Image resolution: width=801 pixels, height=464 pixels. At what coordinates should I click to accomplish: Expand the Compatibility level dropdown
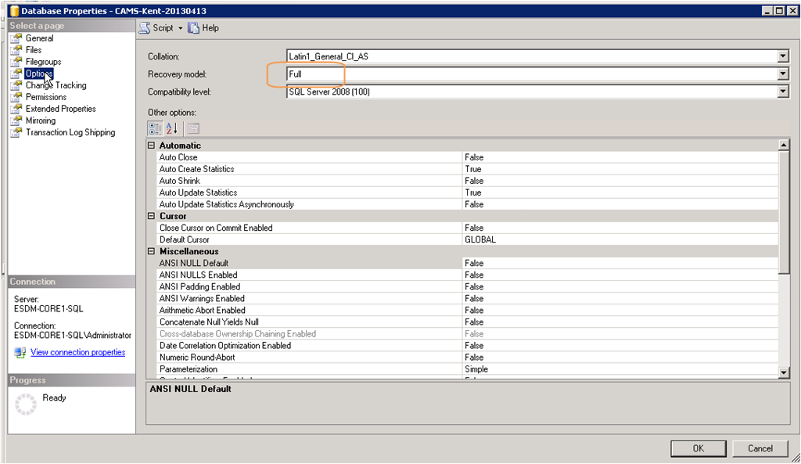783,92
